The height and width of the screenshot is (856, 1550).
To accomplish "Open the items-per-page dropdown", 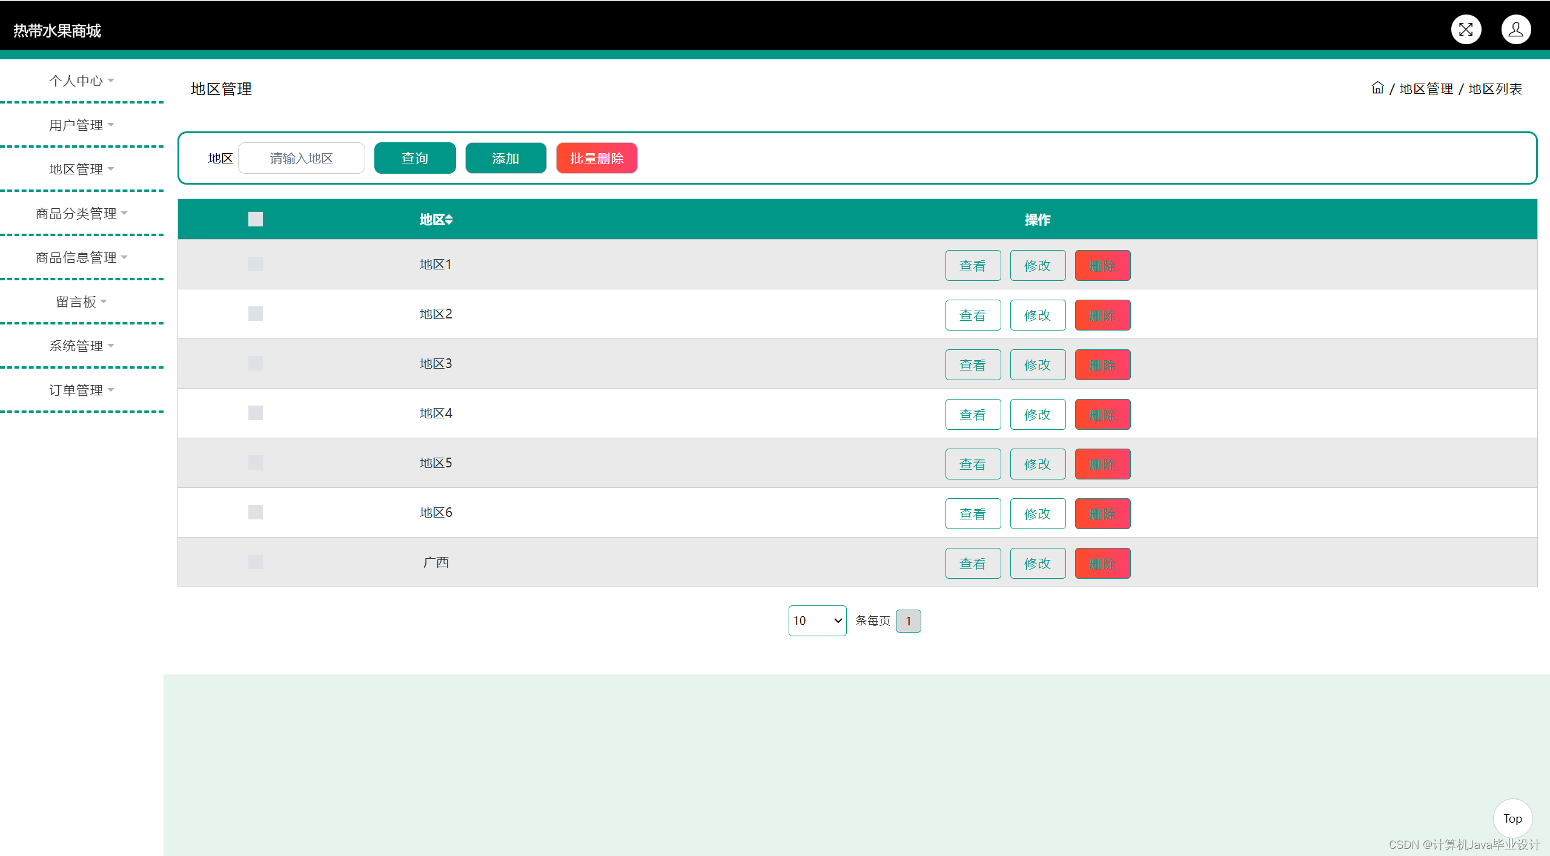I will click(816, 621).
